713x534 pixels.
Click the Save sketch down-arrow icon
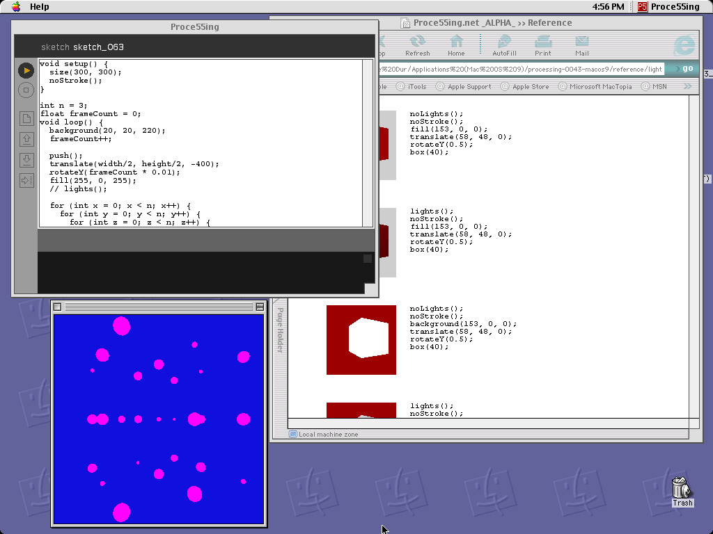pos(26,160)
